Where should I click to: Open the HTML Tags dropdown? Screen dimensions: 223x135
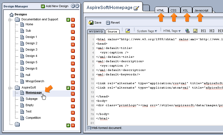[172, 31]
